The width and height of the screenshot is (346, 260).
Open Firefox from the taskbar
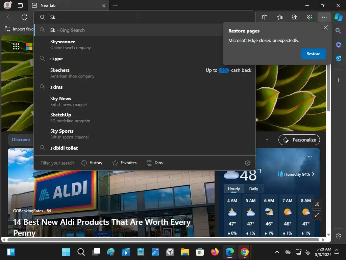pos(215,252)
